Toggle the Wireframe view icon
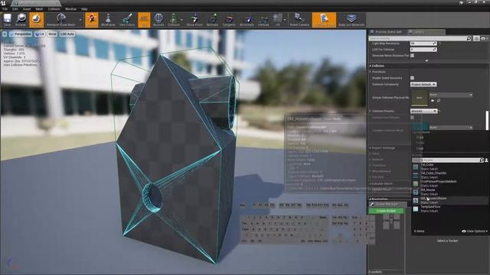Image resolution: width=490 pixels, height=275 pixels. [108, 20]
